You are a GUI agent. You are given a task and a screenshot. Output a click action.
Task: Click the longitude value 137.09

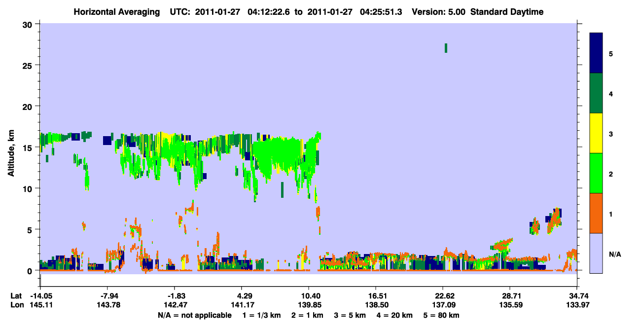pyautogui.click(x=443, y=305)
